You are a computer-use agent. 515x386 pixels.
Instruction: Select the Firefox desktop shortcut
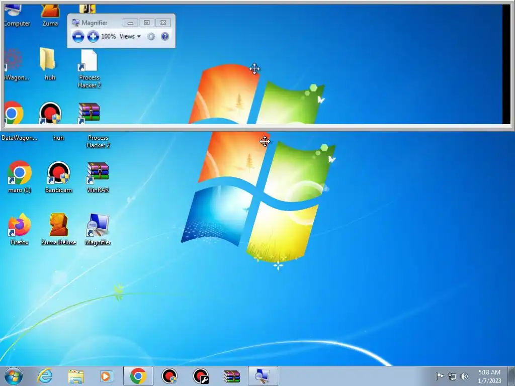[x=20, y=229]
